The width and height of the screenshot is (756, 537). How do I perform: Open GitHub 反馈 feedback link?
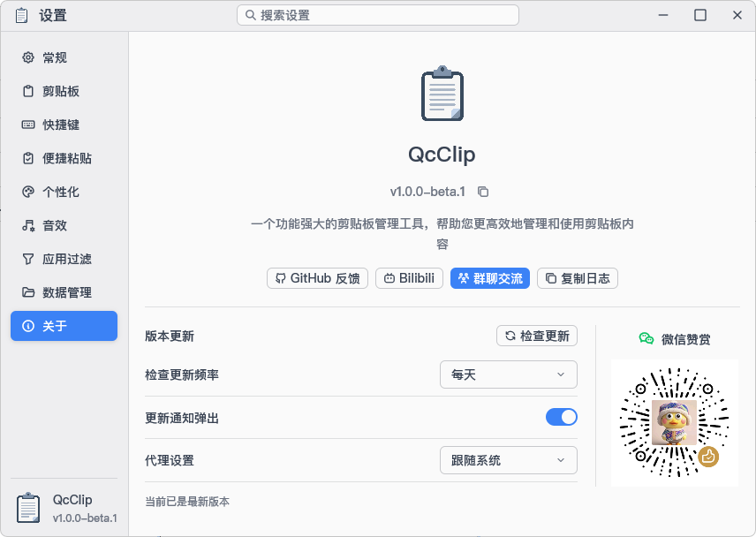(317, 278)
